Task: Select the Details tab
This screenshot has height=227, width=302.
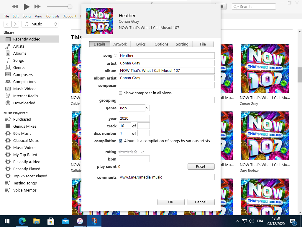Action: coord(100,44)
